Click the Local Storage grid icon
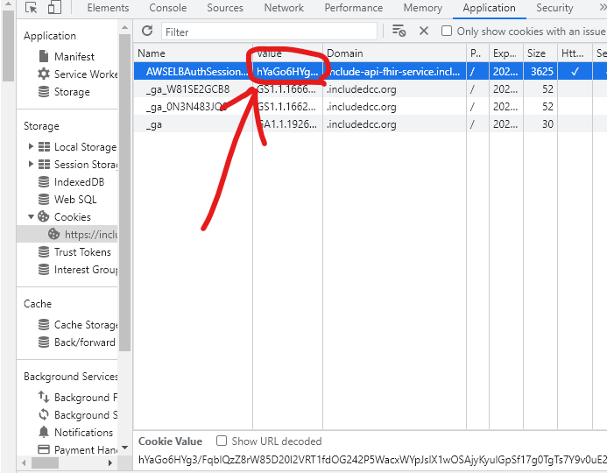 tap(44, 146)
